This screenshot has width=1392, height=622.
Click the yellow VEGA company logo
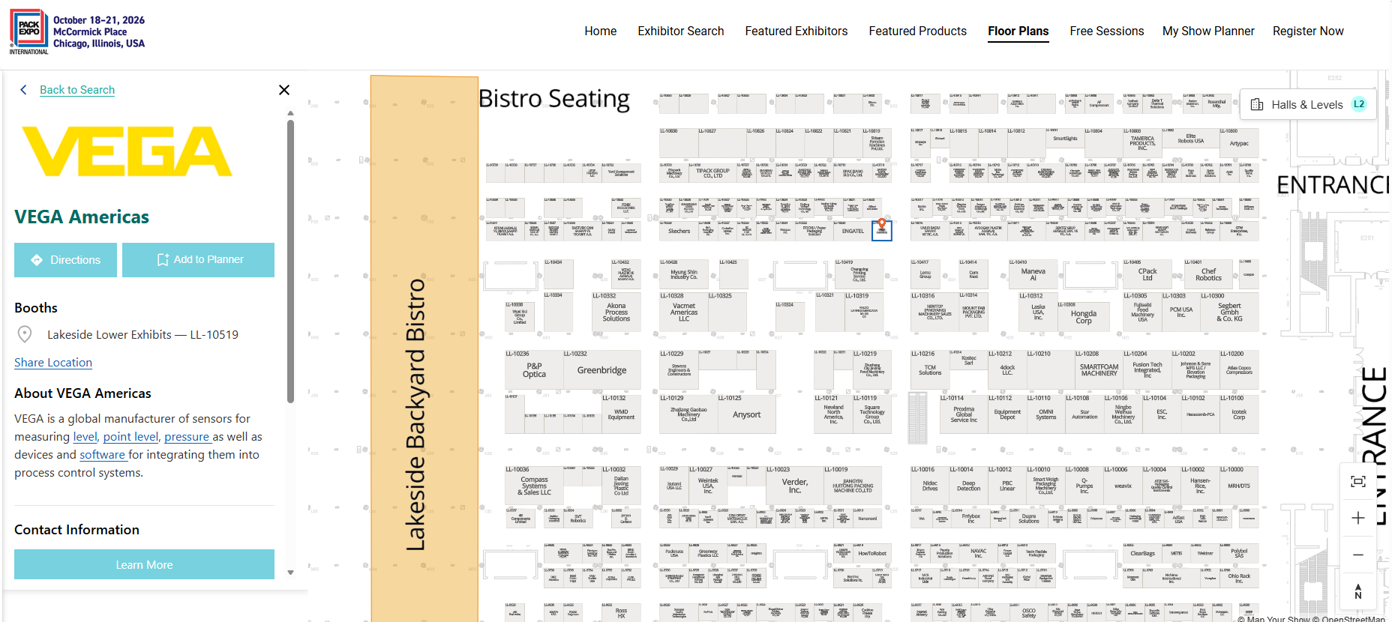tap(127, 151)
